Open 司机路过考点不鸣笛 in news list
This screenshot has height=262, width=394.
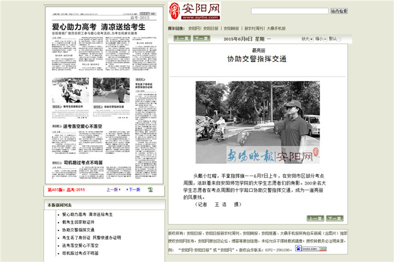(x=80, y=253)
